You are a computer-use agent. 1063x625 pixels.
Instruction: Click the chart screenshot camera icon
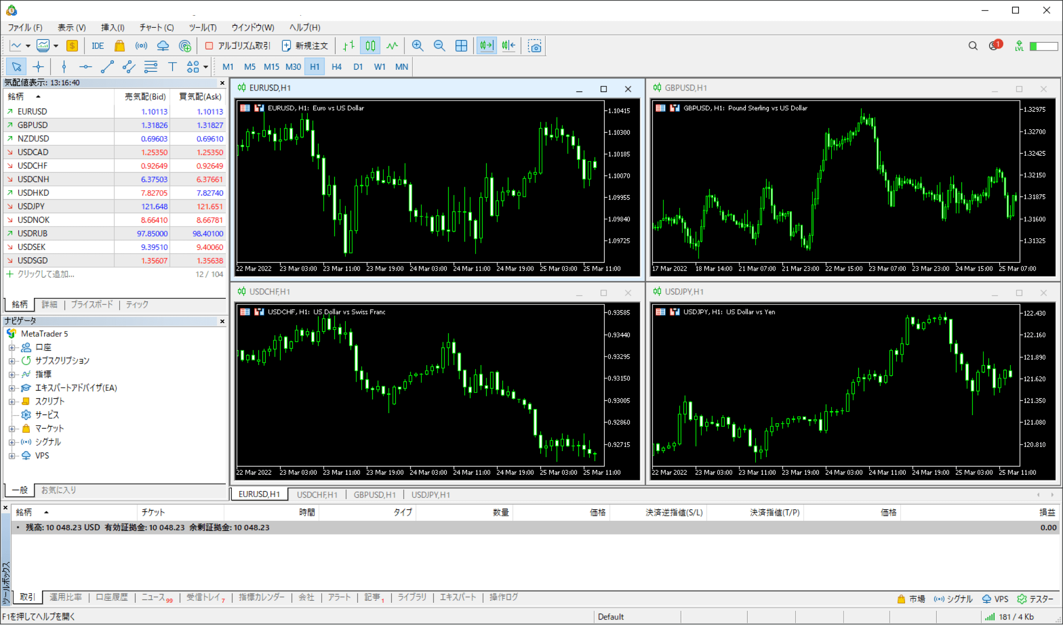(535, 46)
